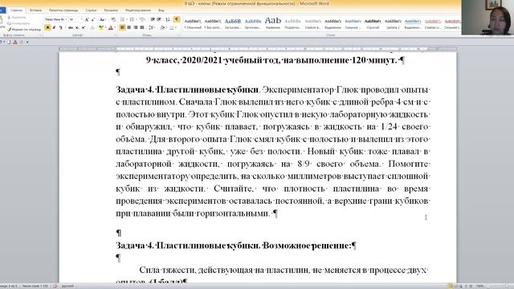Apply the Название style

point(273,23)
